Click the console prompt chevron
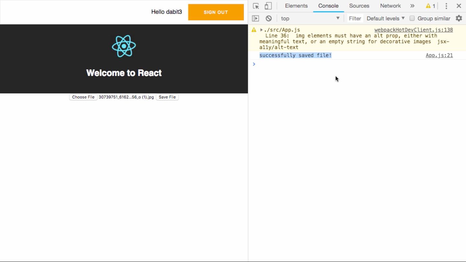Viewport: 466px width, 262px height. click(254, 64)
